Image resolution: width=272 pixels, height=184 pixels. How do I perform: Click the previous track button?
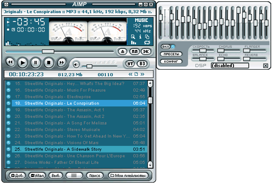click(10, 62)
